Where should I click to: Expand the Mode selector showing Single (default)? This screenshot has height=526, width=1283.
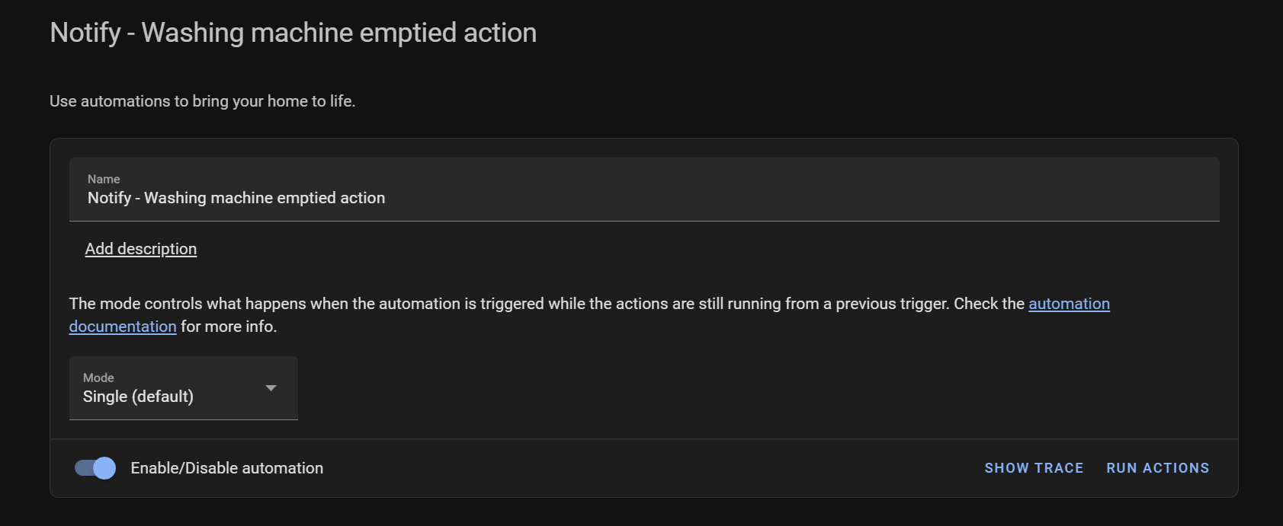click(183, 388)
